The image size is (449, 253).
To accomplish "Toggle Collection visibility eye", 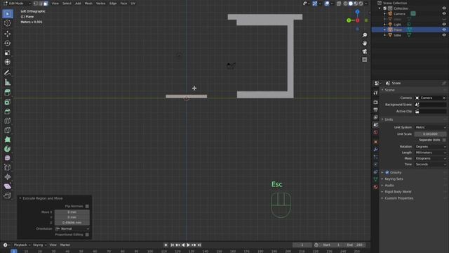I will point(444,8).
